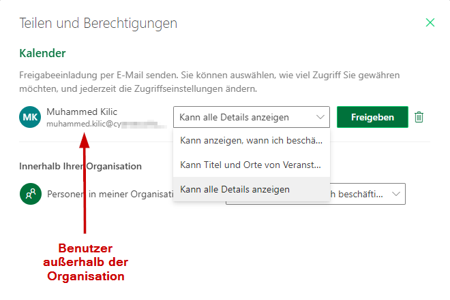Screen dimensions: 450x300
Task: Click the red 'Benutzer außerhalb der Organisation' annotation
Action: (x=85, y=262)
